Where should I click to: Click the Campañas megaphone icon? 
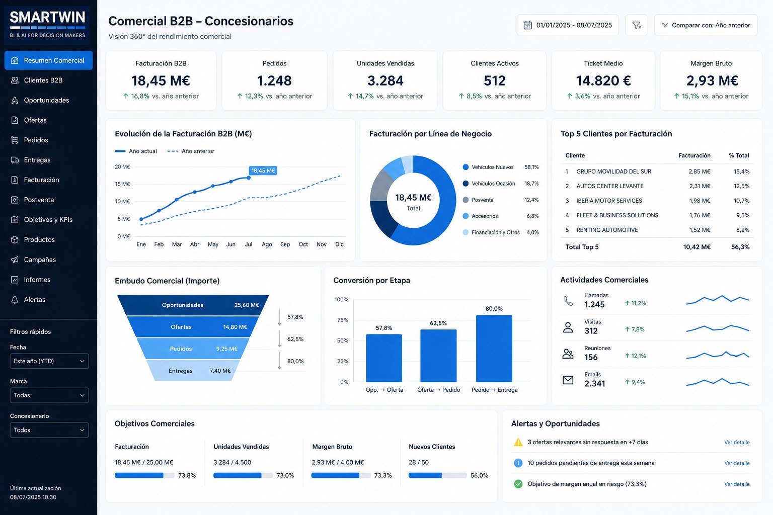coord(15,260)
